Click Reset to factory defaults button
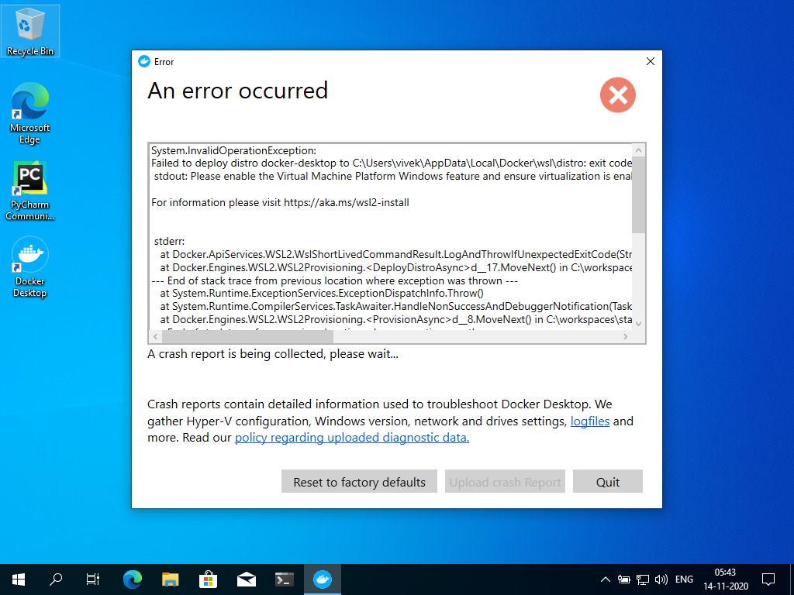Screen dimensions: 794x595 (359, 481)
